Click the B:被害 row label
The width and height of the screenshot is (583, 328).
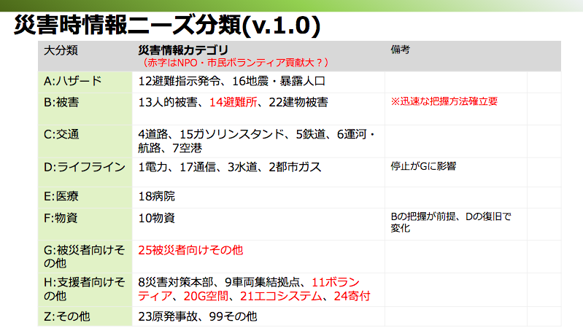[x=61, y=102]
